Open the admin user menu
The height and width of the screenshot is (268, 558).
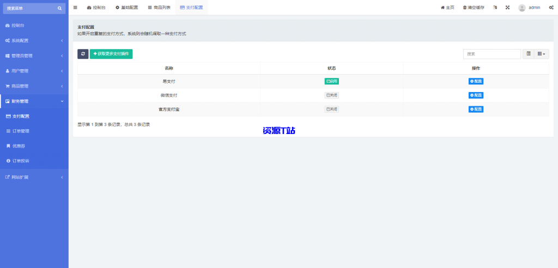point(529,8)
